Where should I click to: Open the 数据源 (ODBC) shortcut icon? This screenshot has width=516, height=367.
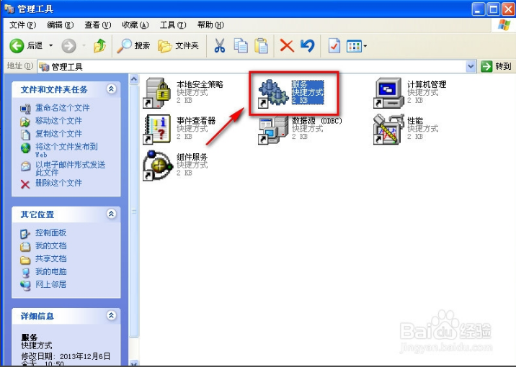point(274,130)
